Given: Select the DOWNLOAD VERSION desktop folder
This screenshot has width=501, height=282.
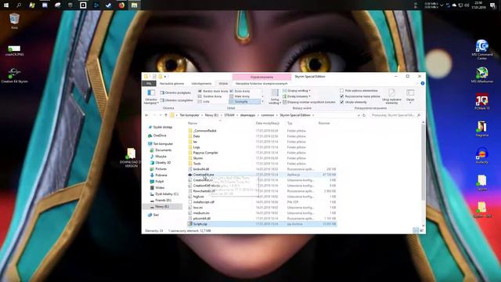Looking at the screenshot, I should tap(131, 157).
